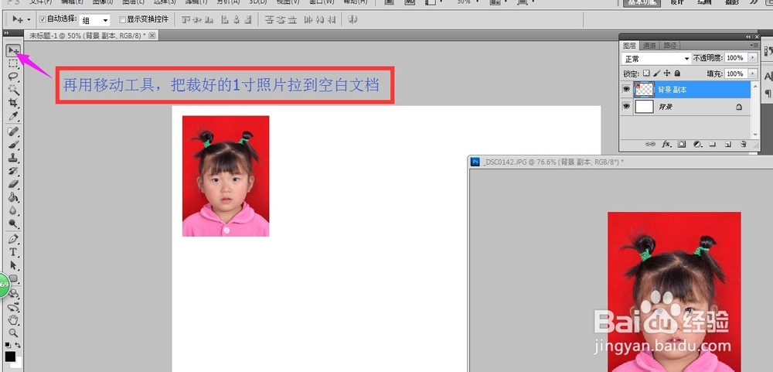Select the Zoom tool in toolbox
773x372 pixels.
click(x=13, y=333)
